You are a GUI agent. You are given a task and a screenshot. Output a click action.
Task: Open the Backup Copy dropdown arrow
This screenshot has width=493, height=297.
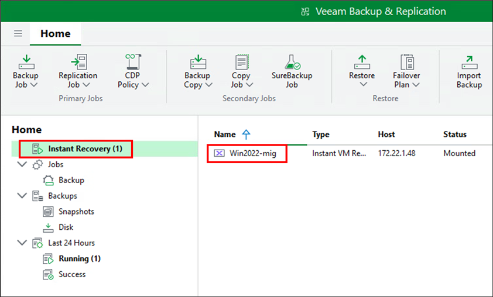pos(209,85)
